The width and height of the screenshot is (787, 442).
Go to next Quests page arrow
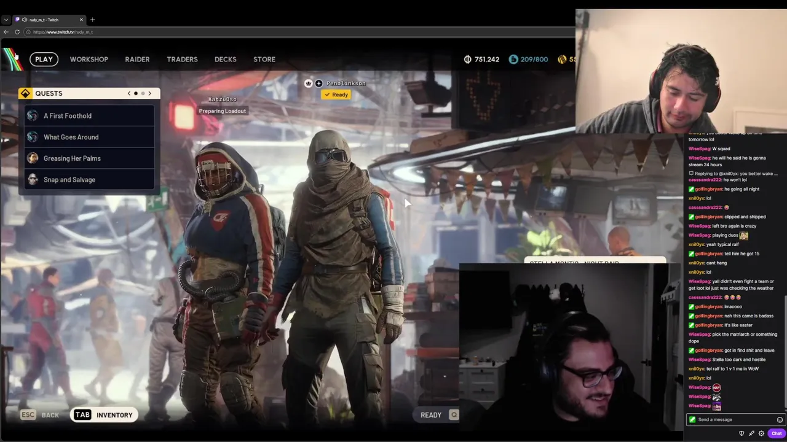click(149, 93)
